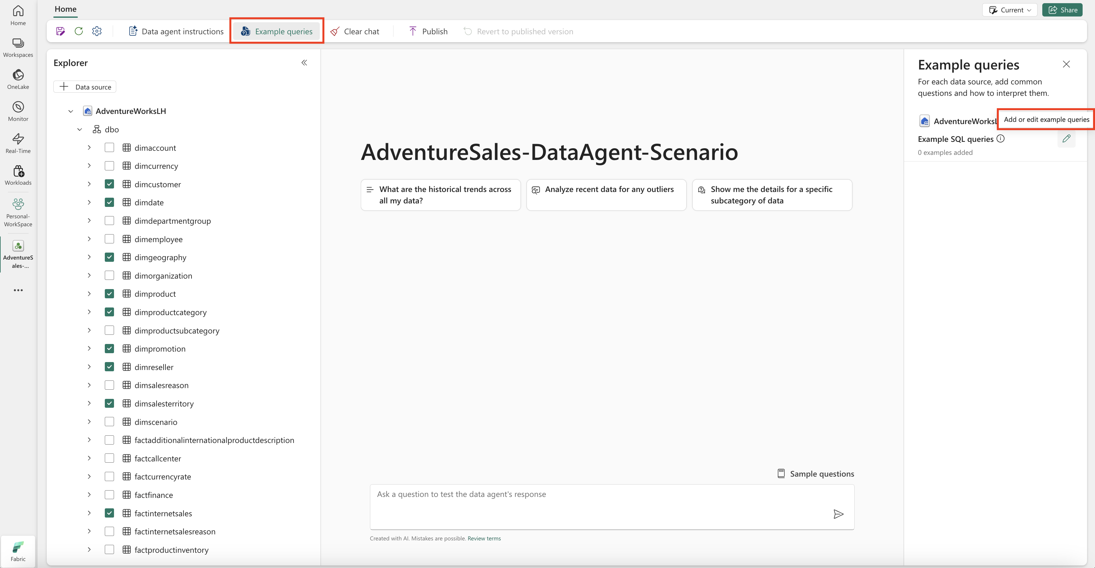Click info icon next to Example SQL queries
This screenshot has width=1095, height=568.
pyautogui.click(x=1001, y=138)
